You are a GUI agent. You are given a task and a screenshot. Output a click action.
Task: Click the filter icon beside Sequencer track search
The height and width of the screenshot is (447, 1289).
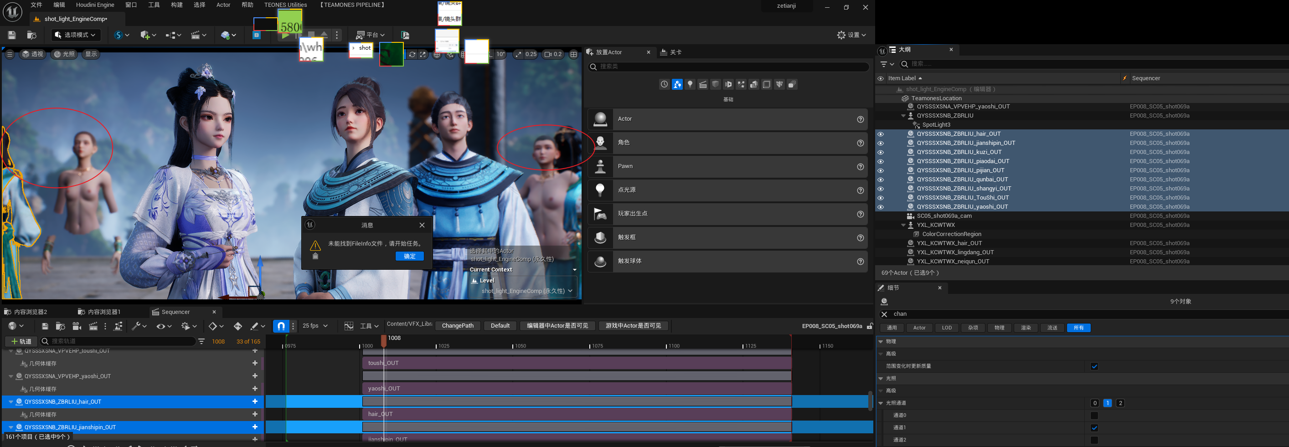coord(201,341)
